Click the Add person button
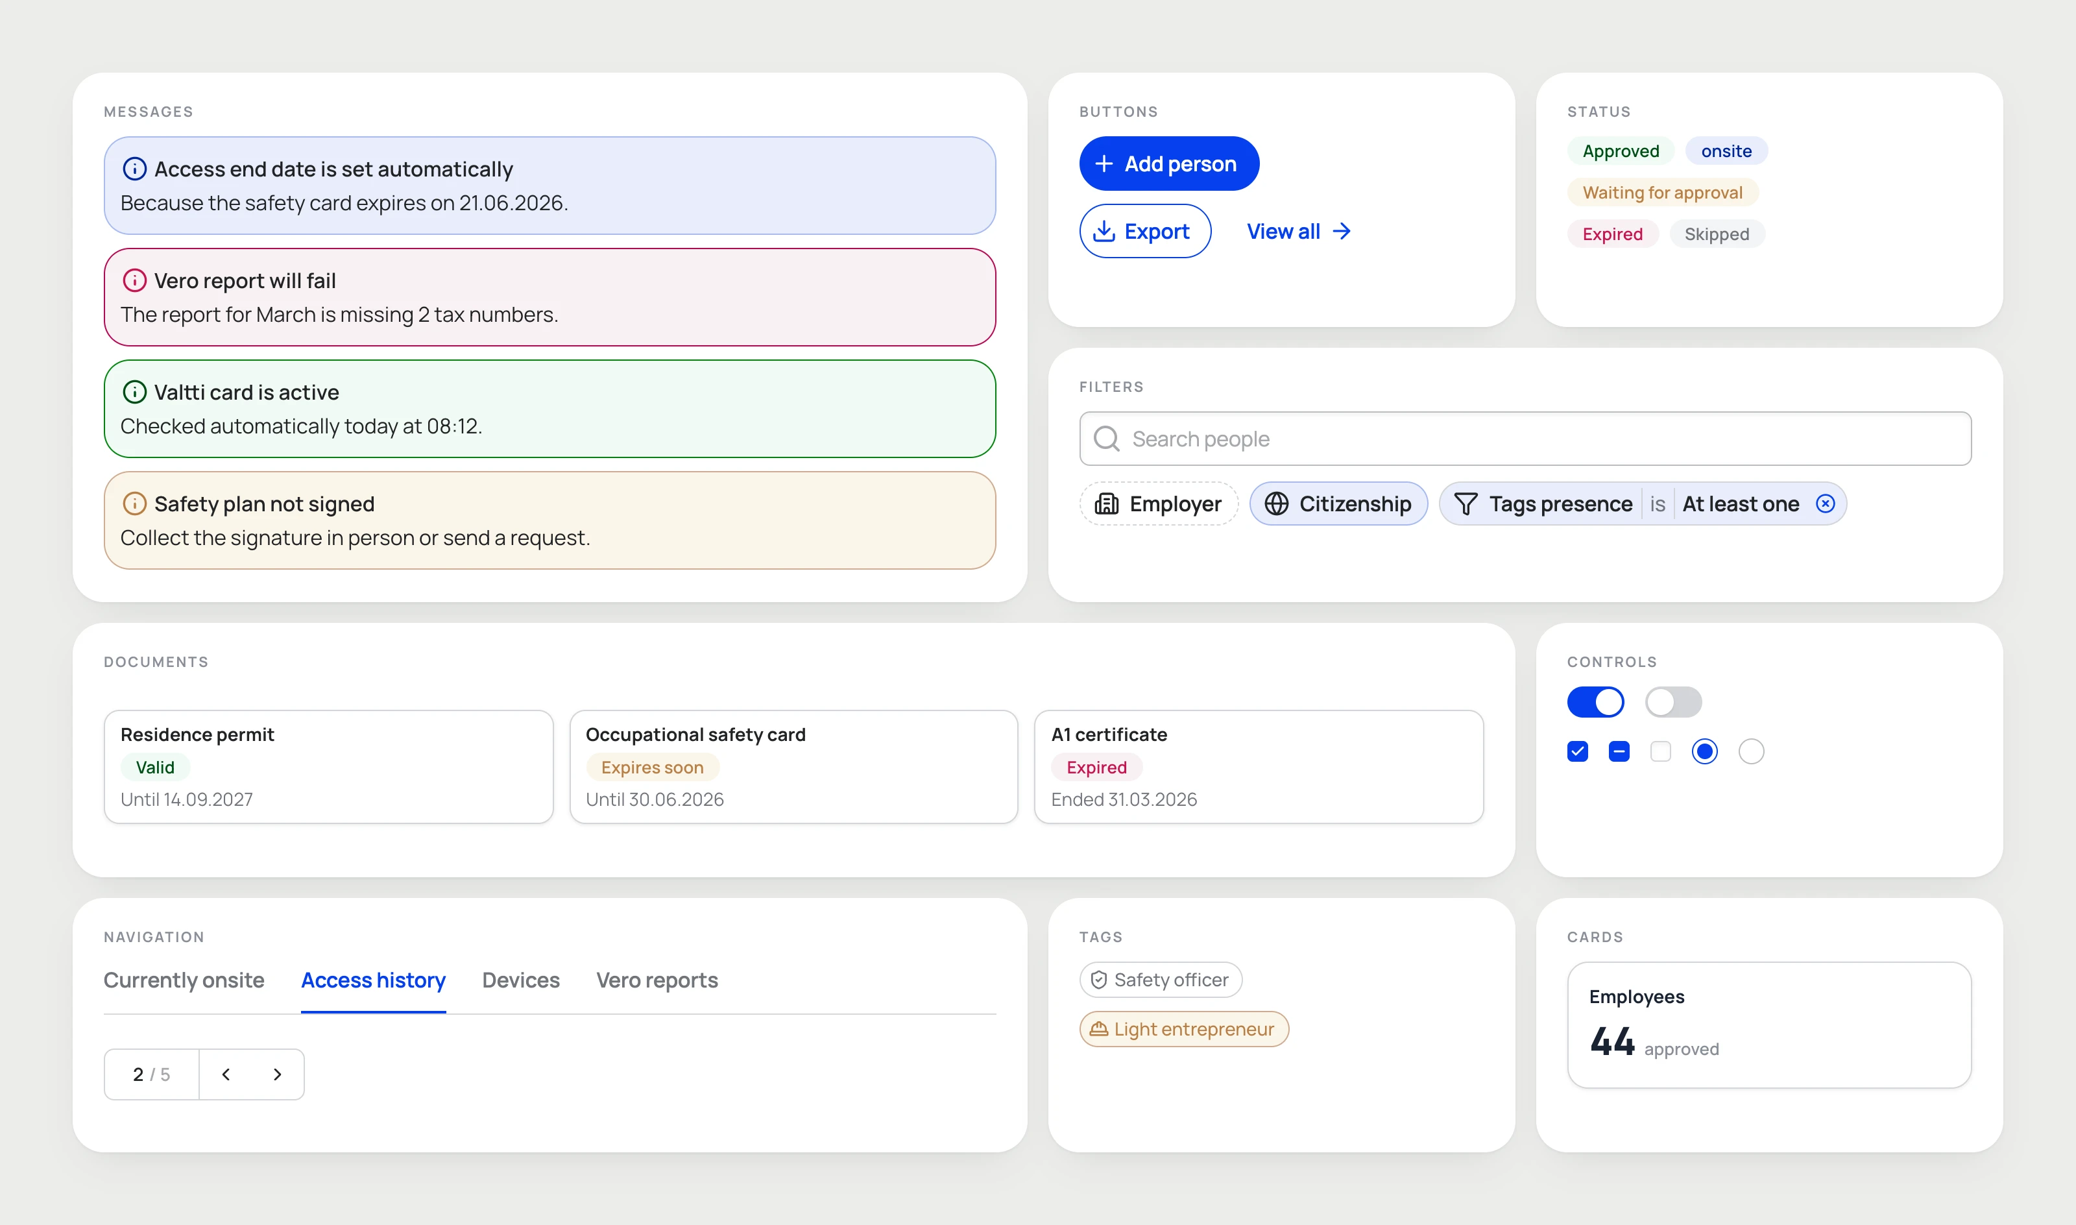Image resolution: width=2076 pixels, height=1225 pixels. point(1169,164)
